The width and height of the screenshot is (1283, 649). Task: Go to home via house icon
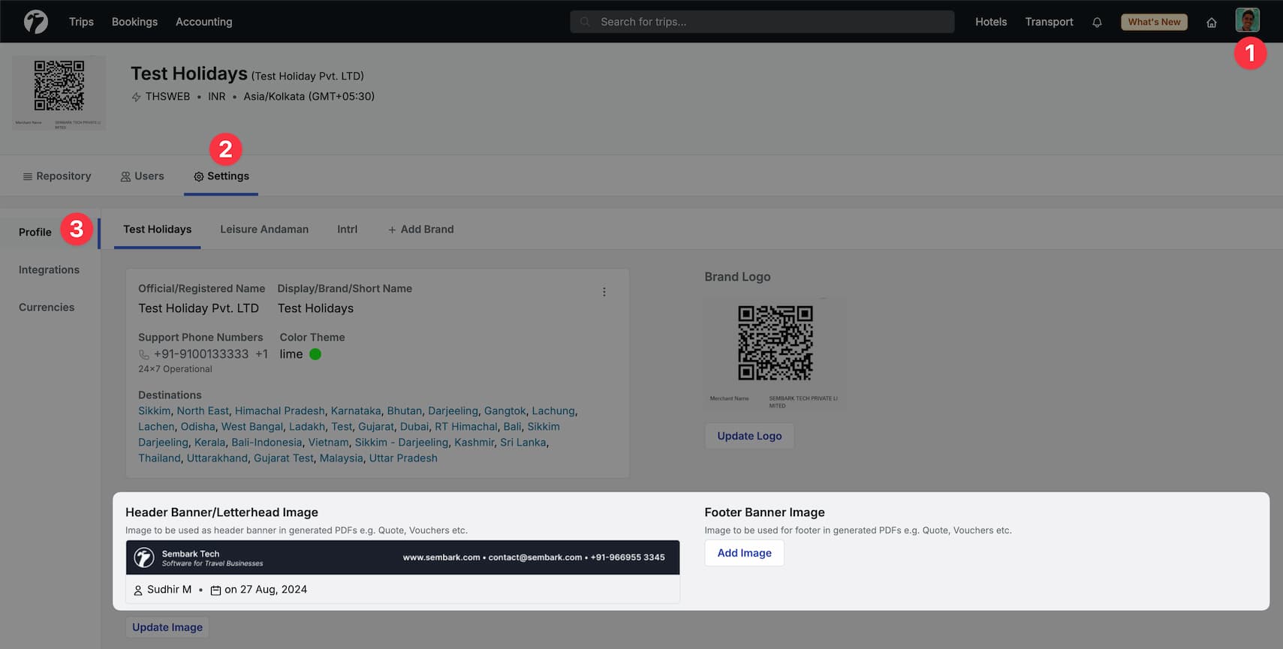click(x=1211, y=23)
